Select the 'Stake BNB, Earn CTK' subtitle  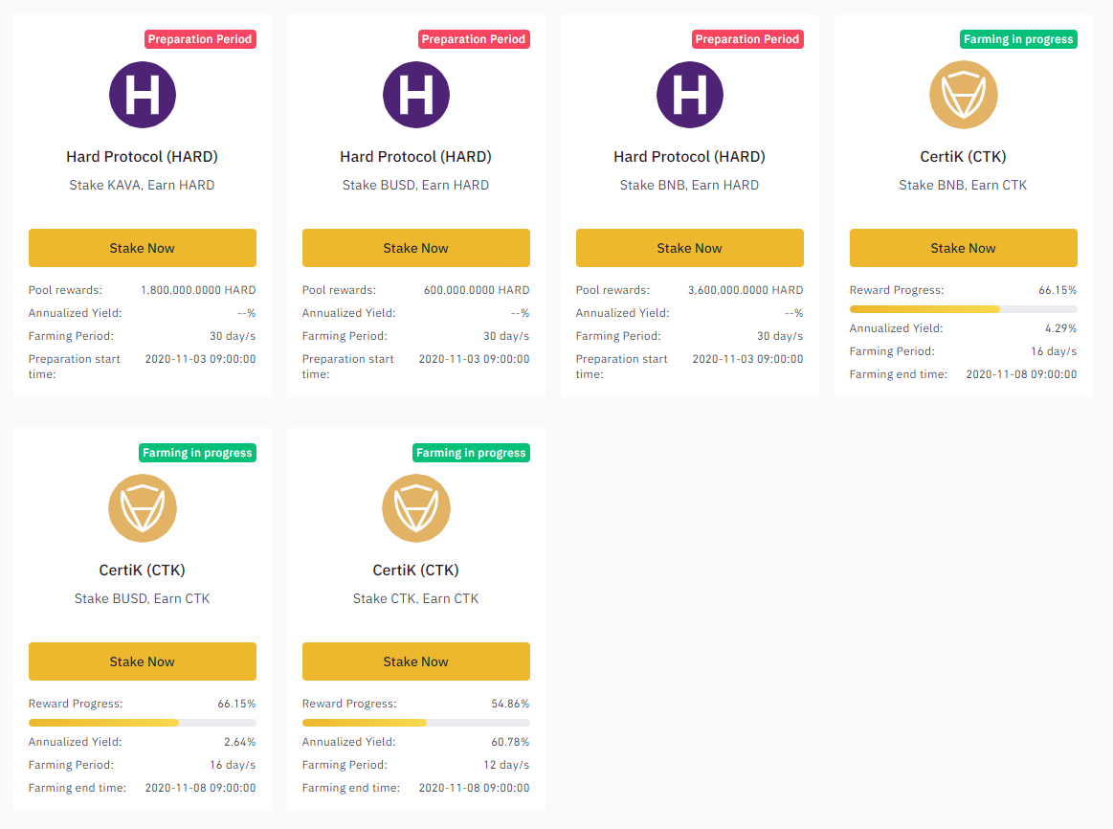(963, 186)
